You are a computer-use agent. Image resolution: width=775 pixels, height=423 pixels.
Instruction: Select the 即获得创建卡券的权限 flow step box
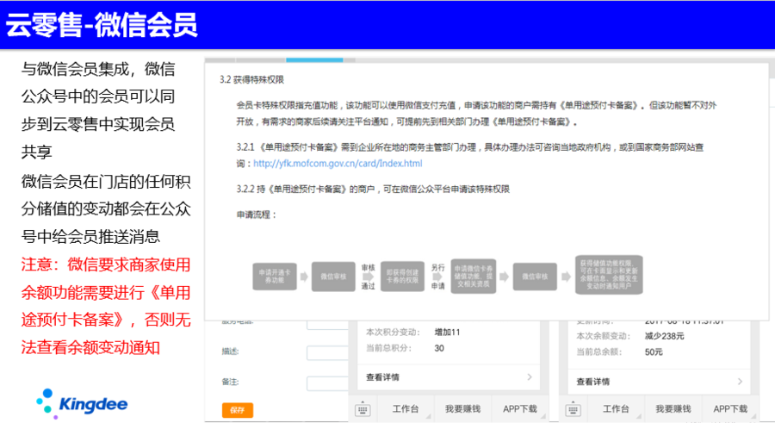click(402, 276)
